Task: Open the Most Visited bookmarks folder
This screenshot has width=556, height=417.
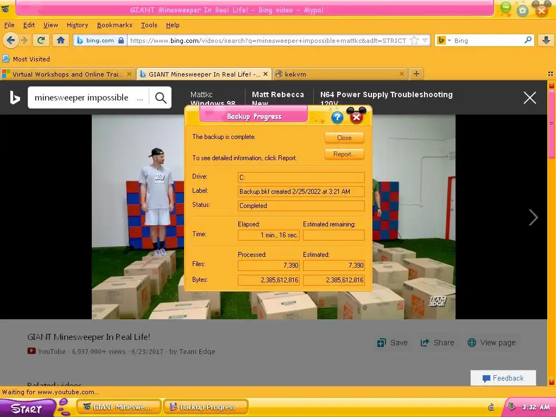Action: pyautogui.click(x=26, y=59)
